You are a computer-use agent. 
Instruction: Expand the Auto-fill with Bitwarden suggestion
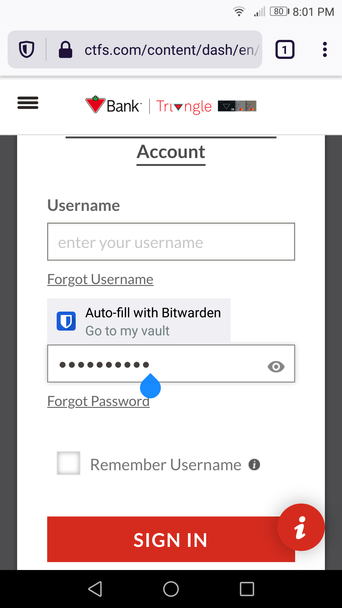coord(153,313)
